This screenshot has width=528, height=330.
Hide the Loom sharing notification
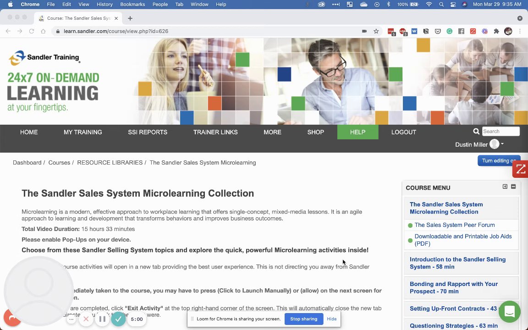pyautogui.click(x=332, y=319)
